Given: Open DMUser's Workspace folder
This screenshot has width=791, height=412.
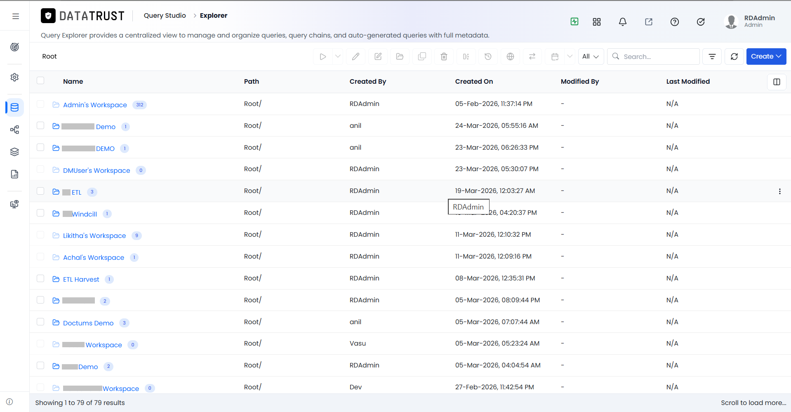Looking at the screenshot, I should [97, 170].
